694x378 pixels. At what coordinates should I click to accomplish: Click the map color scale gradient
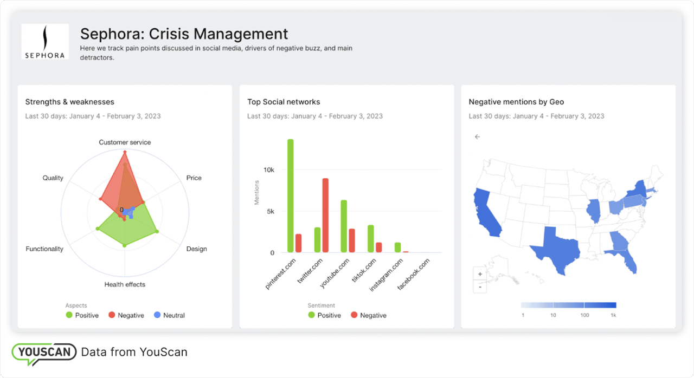coord(568,305)
